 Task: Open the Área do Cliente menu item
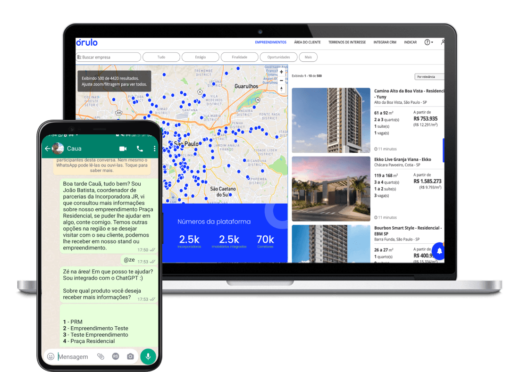click(x=308, y=42)
